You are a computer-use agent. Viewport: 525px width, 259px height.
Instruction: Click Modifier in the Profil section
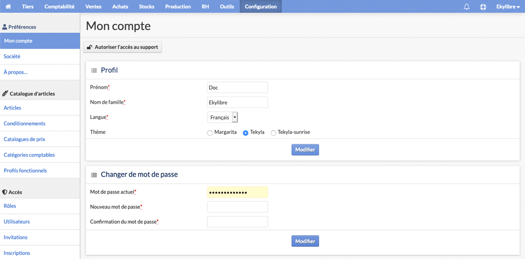coord(305,150)
